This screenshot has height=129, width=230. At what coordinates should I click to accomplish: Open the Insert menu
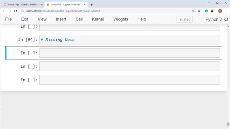pyautogui.click(x=61, y=19)
